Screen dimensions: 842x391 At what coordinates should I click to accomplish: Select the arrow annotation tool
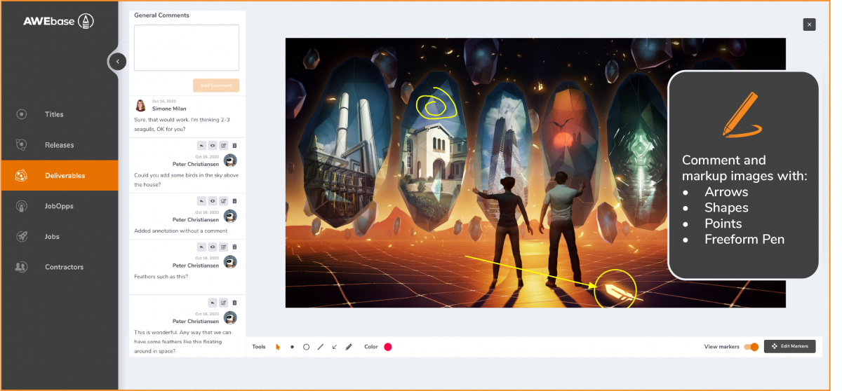(x=335, y=347)
